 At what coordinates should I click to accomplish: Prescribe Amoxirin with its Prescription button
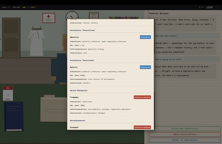click(x=145, y=37)
